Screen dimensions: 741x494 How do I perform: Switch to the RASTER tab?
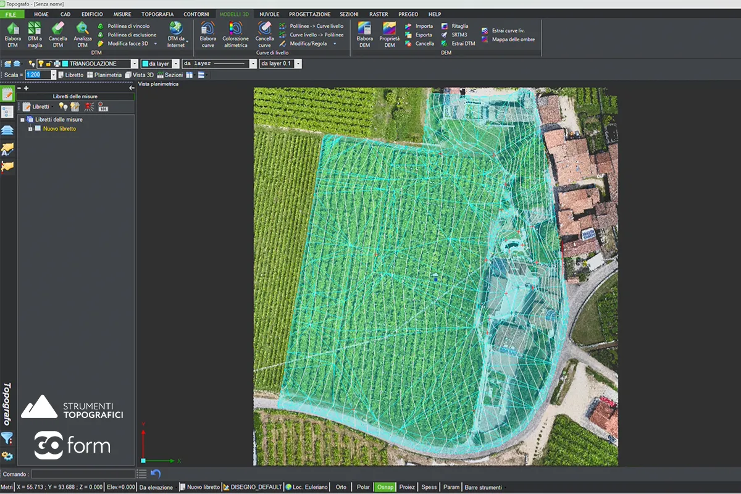click(379, 14)
